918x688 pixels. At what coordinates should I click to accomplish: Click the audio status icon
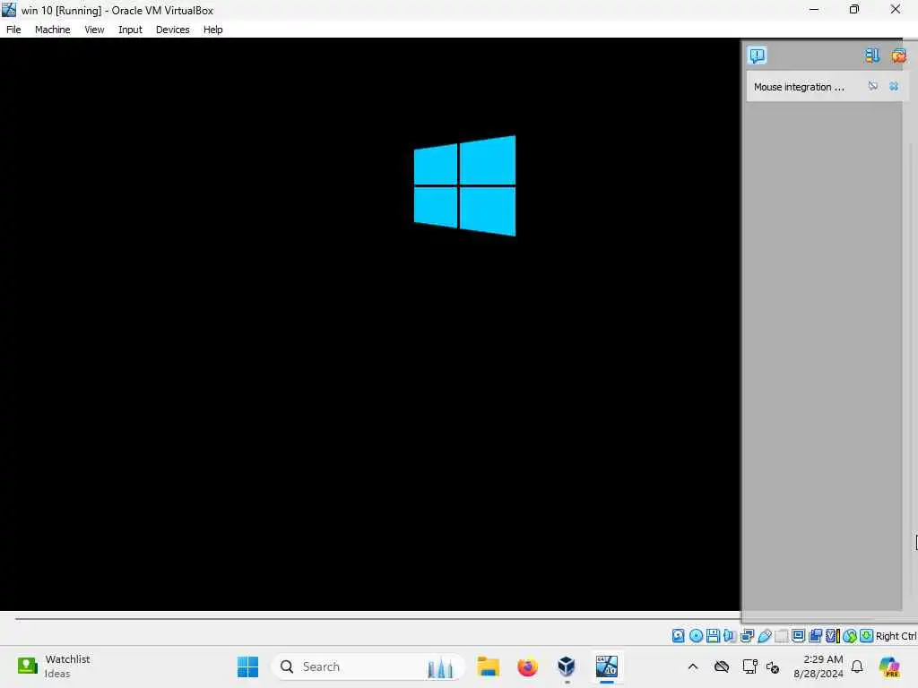click(730, 635)
